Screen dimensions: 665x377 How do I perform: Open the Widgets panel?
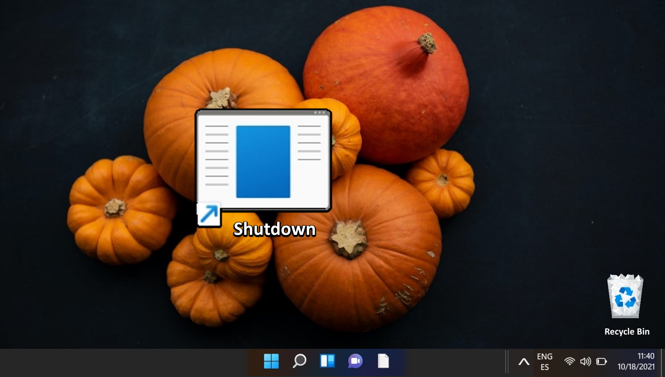(x=327, y=361)
